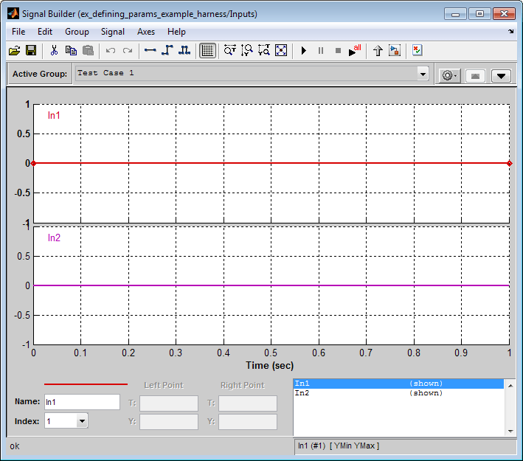Click the In2 axes label
Image resolution: width=523 pixels, height=461 pixels.
point(54,238)
